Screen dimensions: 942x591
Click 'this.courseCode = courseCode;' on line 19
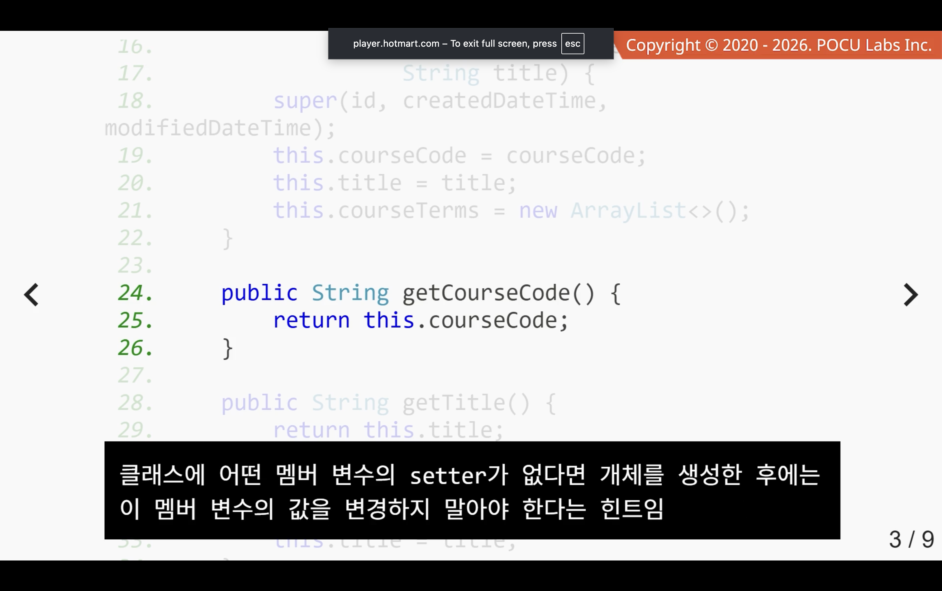459,156
